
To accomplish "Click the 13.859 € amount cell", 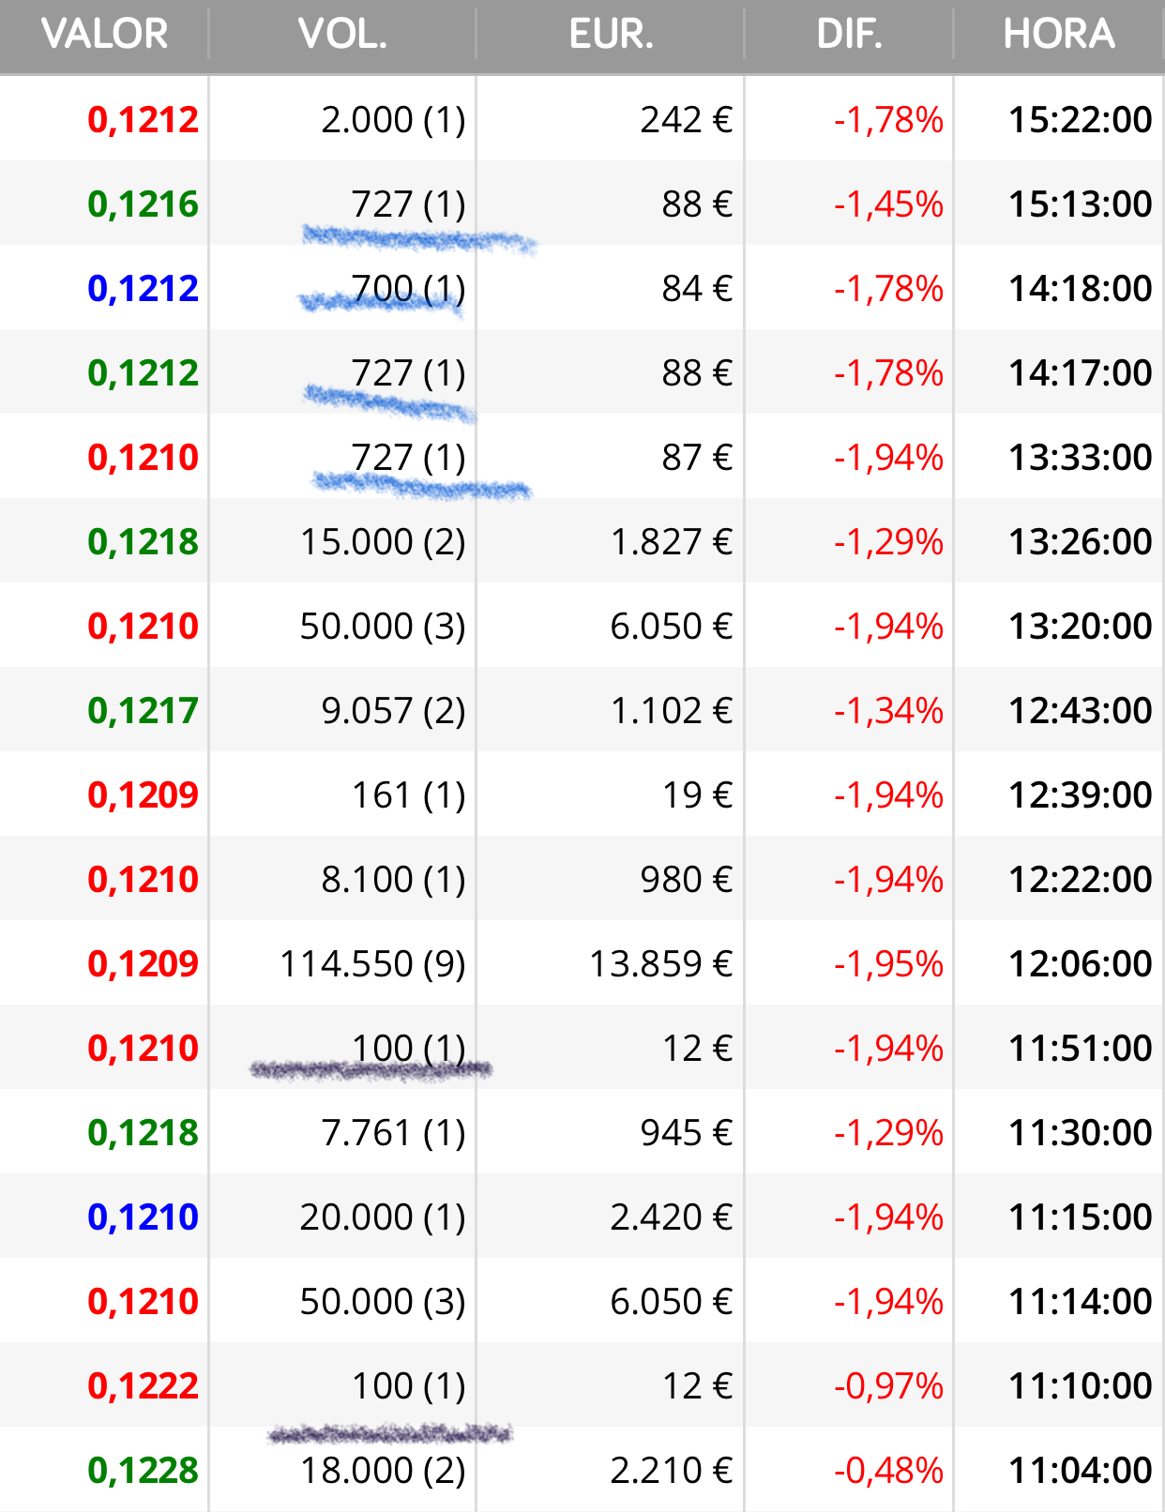I will [x=661, y=964].
